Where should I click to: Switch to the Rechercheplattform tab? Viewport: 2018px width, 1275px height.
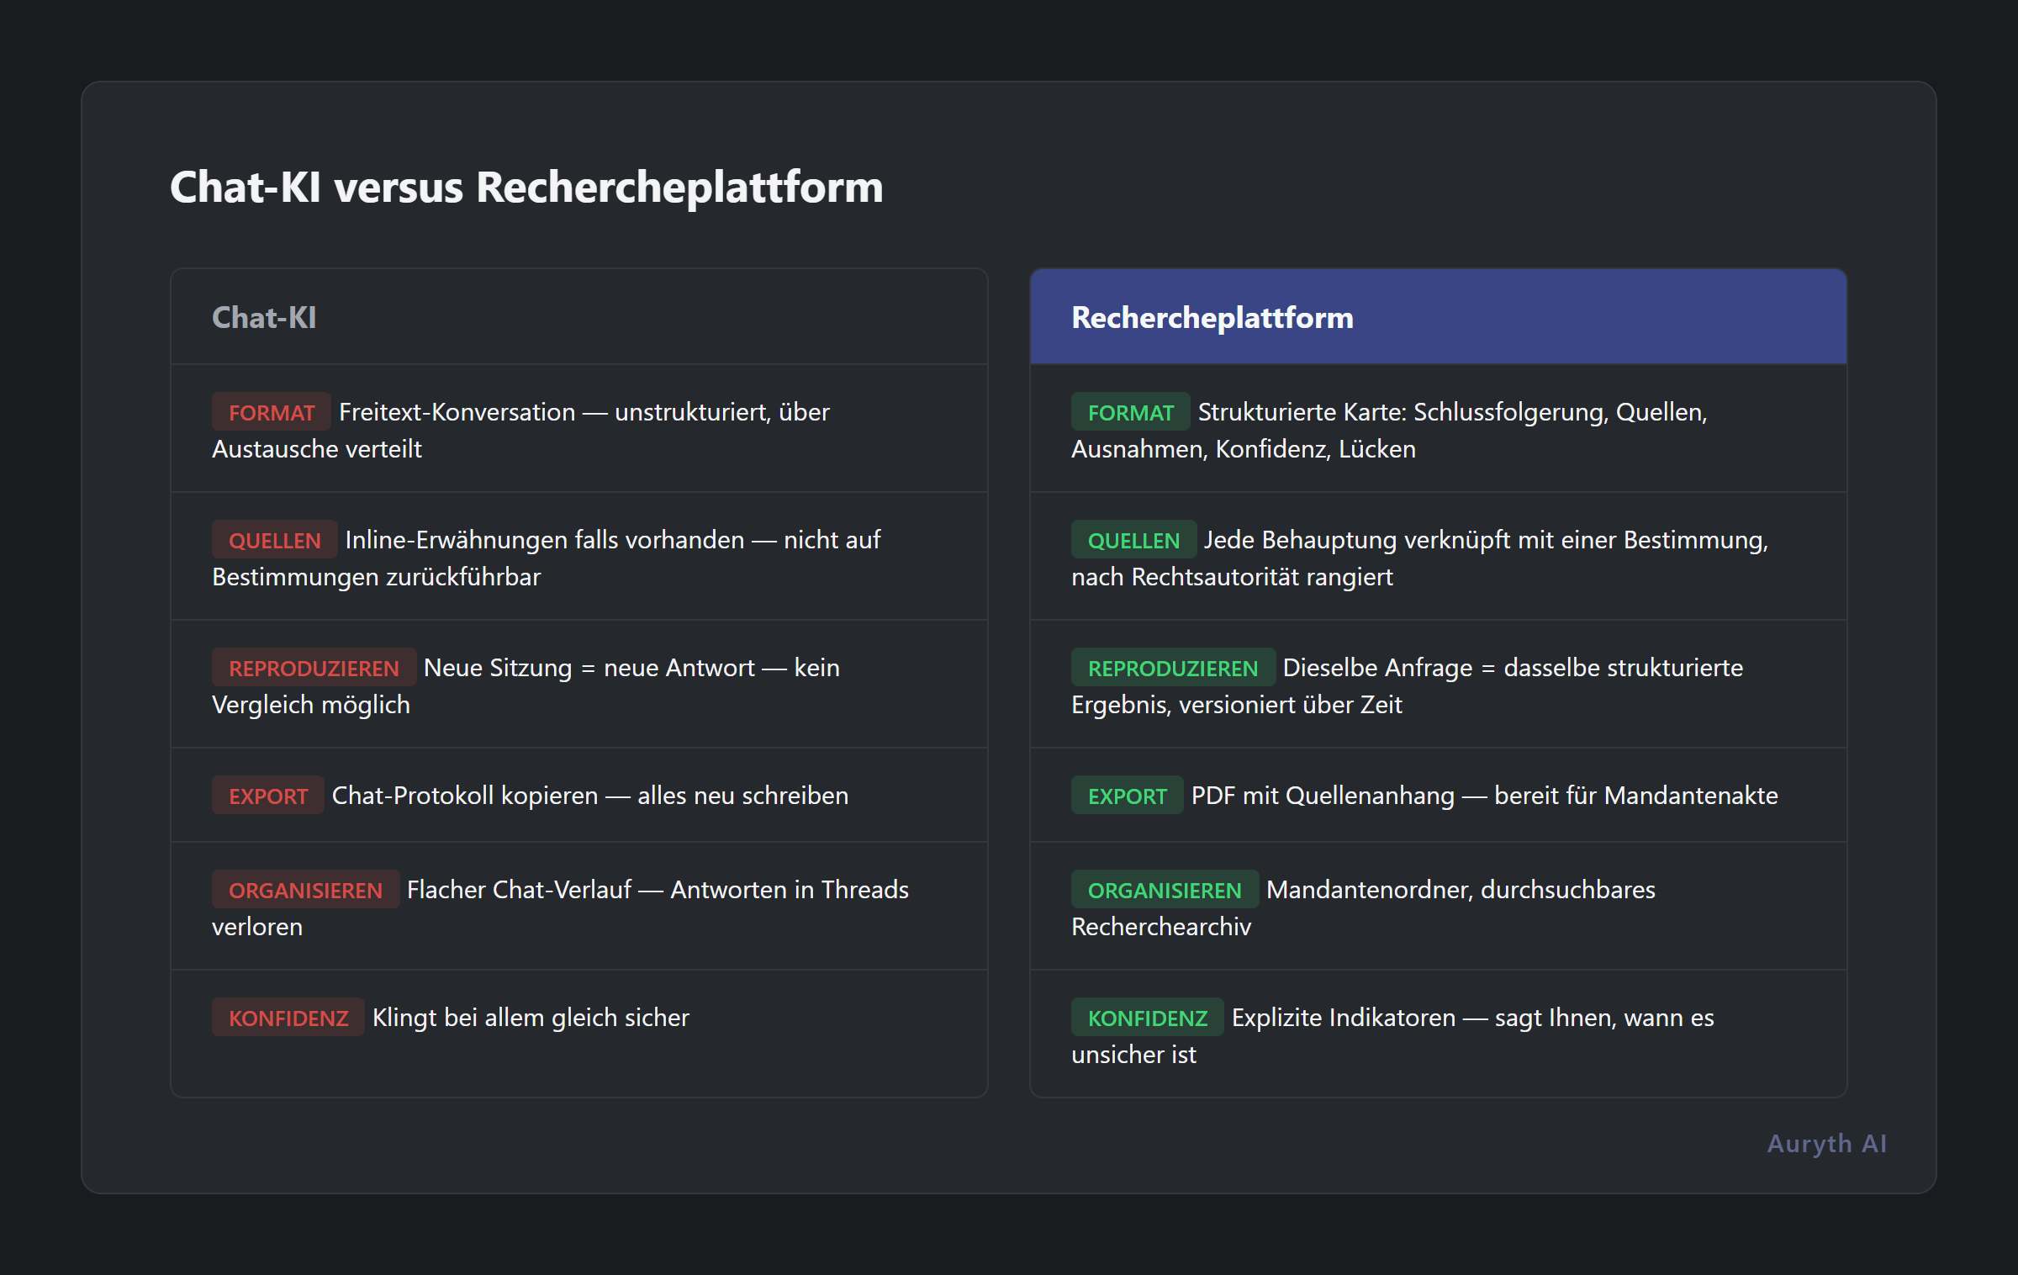click(1212, 317)
